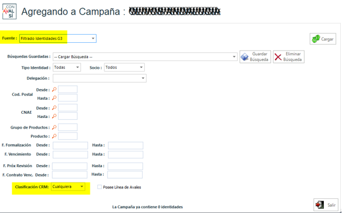Click the Cargar button with green icon

point(323,39)
